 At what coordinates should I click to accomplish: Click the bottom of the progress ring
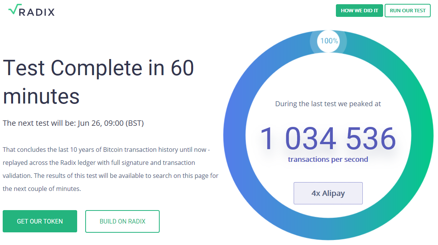click(329, 229)
